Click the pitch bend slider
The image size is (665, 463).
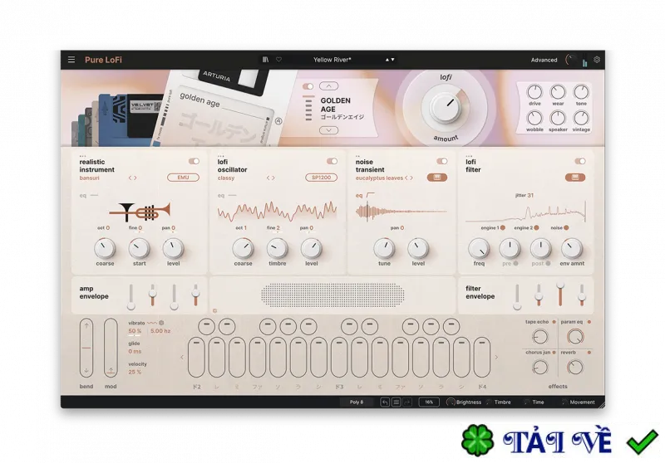coord(86,348)
